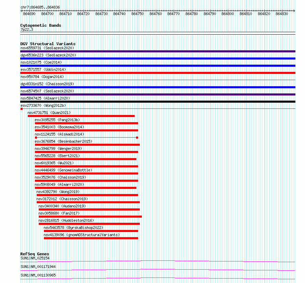Select the nsv4392790 (Wong2019) label
Screen dimensions: 305x283
tap(58, 192)
